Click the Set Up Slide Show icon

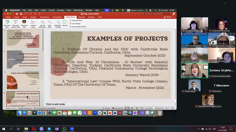[42, 22]
